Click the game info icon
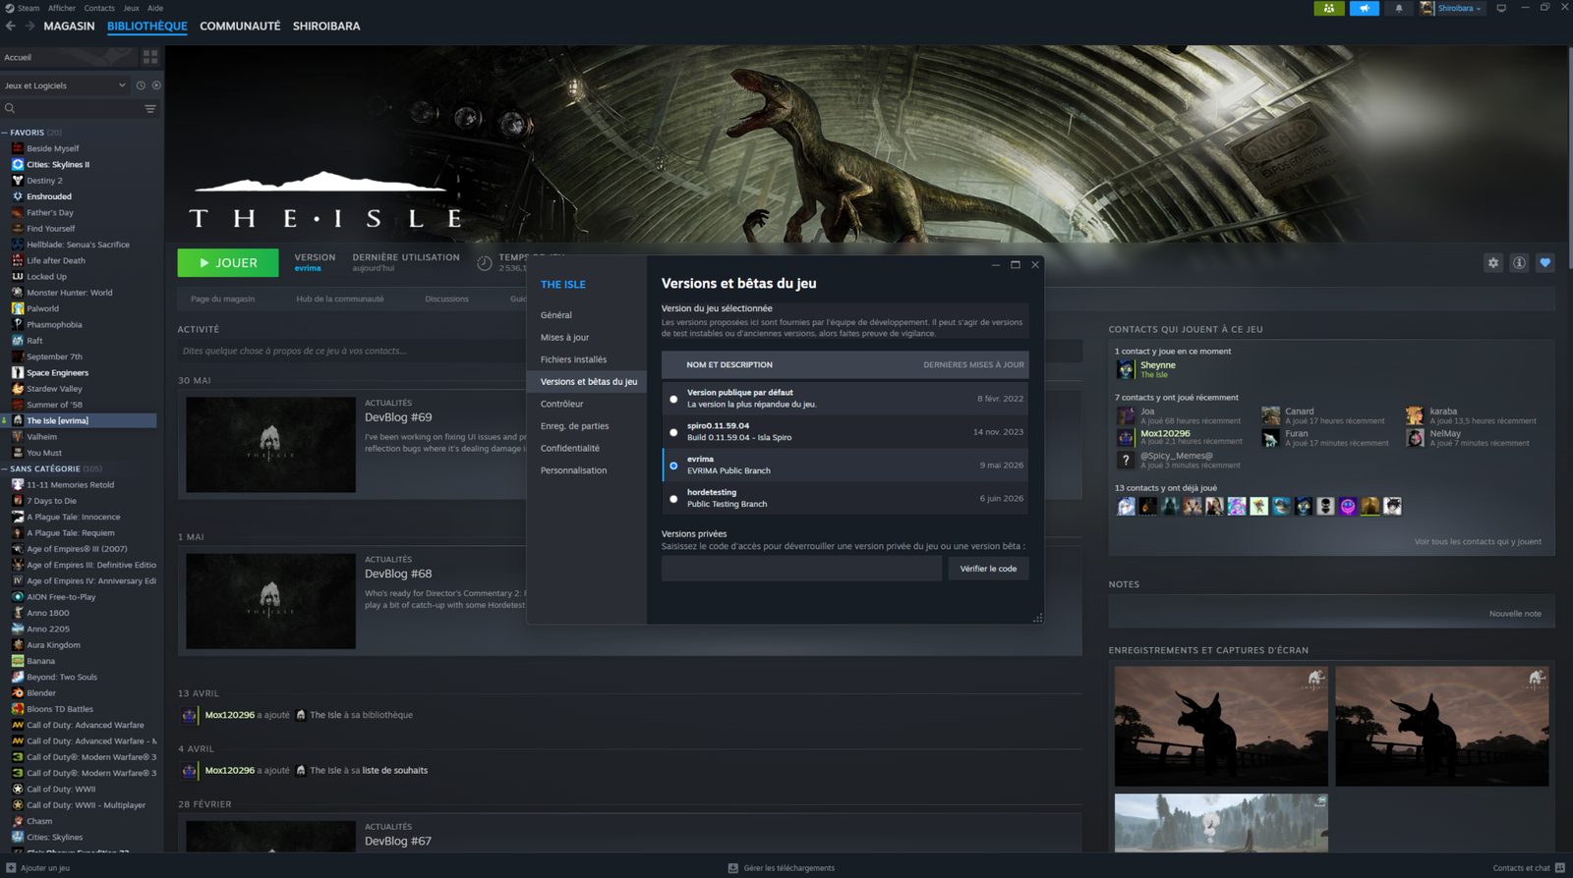The image size is (1573, 878). tap(1519, 262)
